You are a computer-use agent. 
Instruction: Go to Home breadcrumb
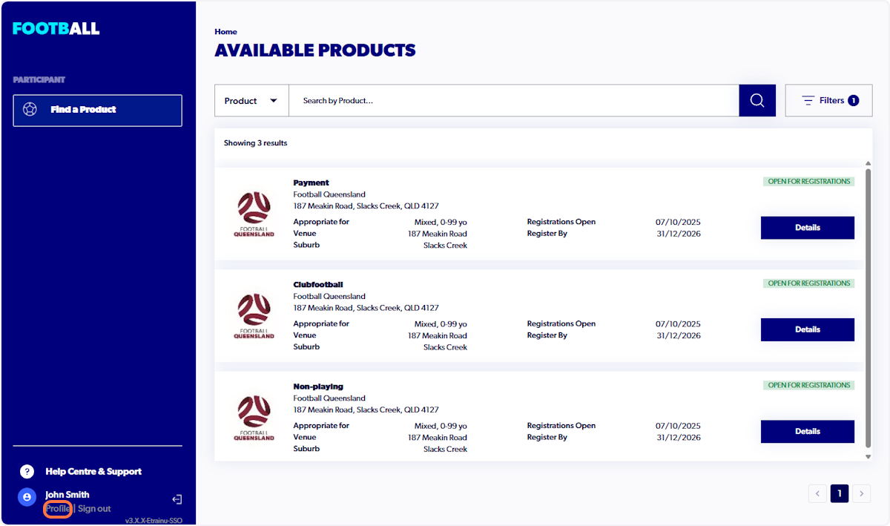pyautogui.click(x=226, y=32)
